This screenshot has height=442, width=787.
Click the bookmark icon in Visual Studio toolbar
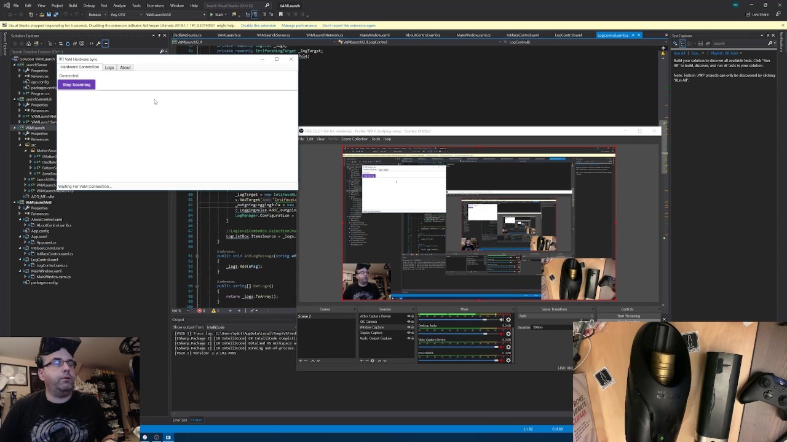coord(281,15)
